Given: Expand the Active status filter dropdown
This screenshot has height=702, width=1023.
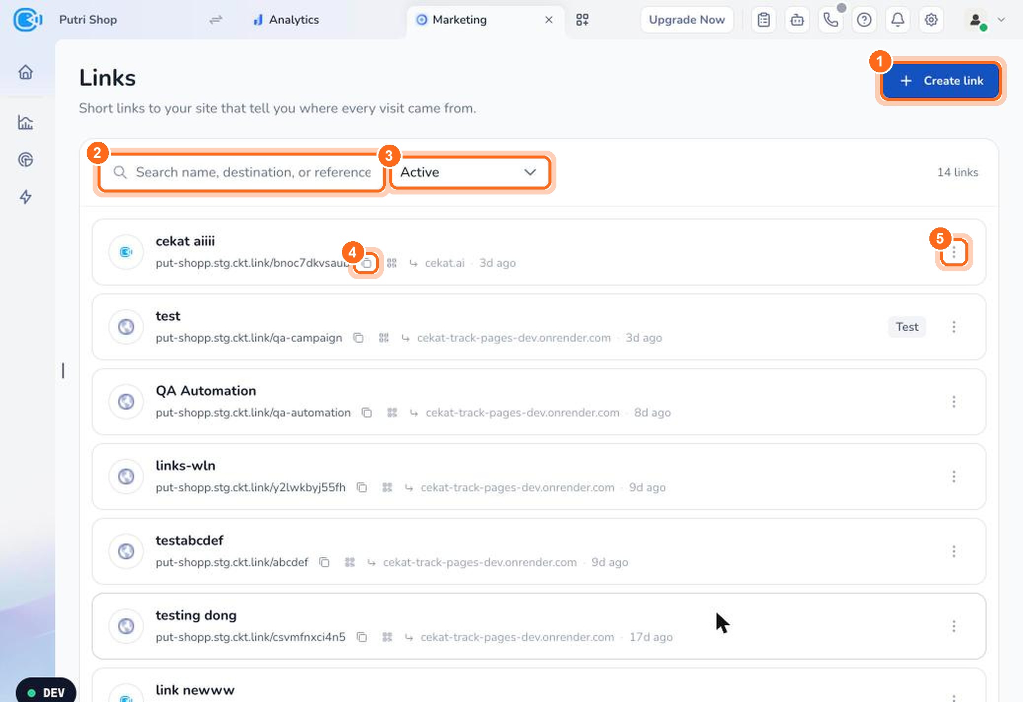Looking at the screenshot, I should tap(470, 172).
